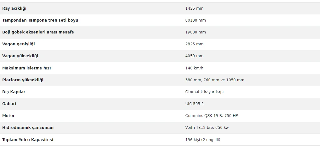Click the "UIC 505-1" gabari value
Viewport: 320px width, 147px height.
tap(195, 104)
